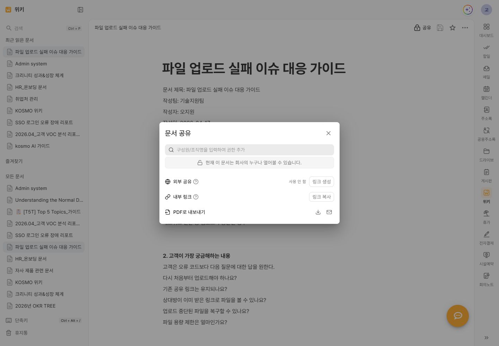This screenshot has height=346, width=499.
Task: Open 할일 from right sidebar
Action: point(487,51)
